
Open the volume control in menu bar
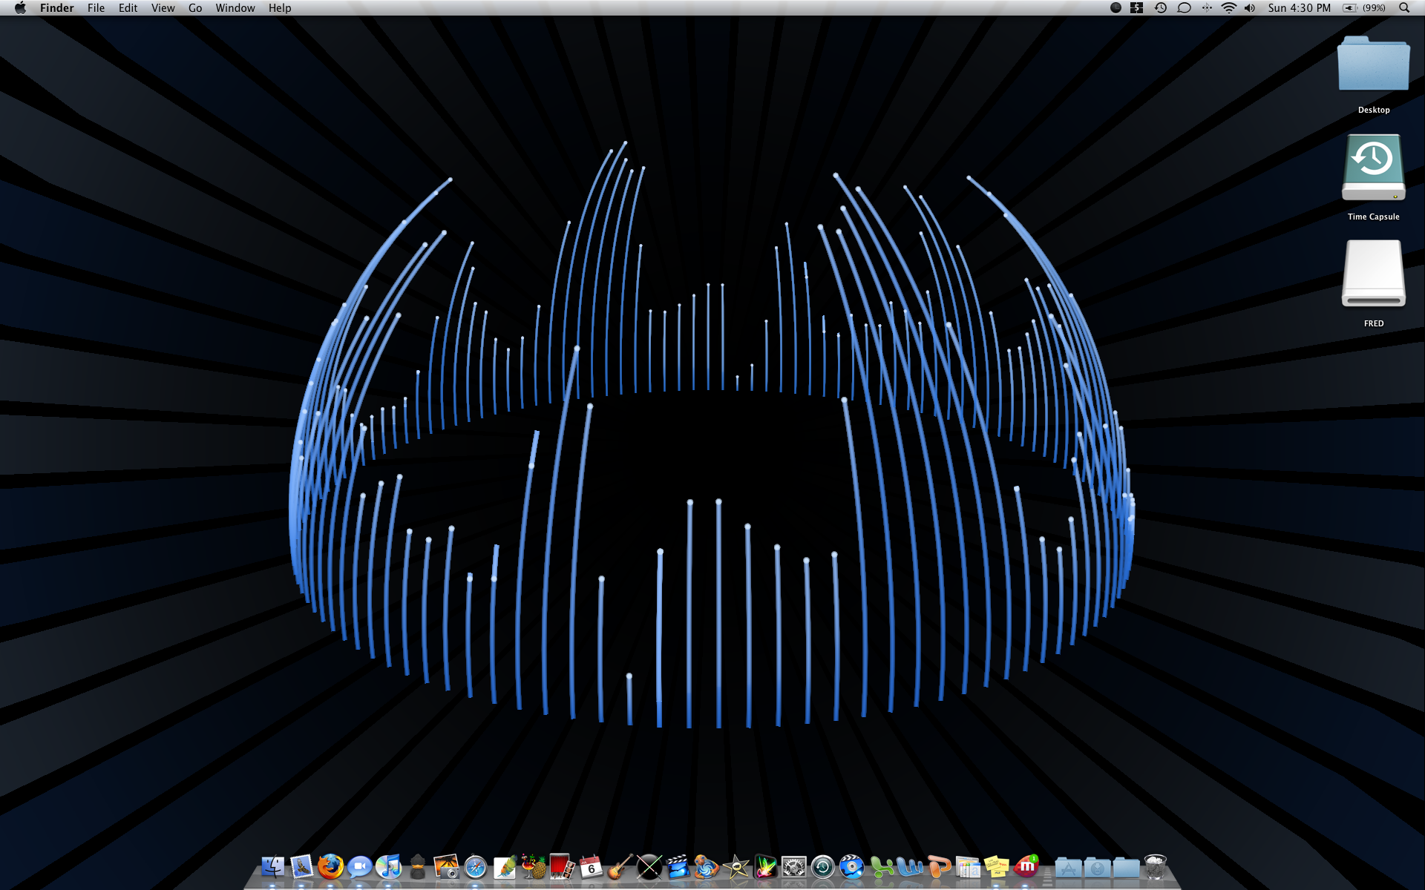click(x=1250, y=8)
